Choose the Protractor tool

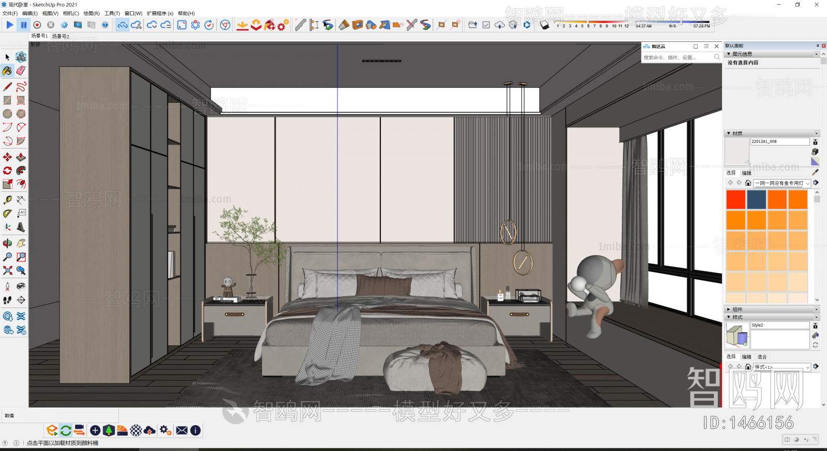click(7, 213)
